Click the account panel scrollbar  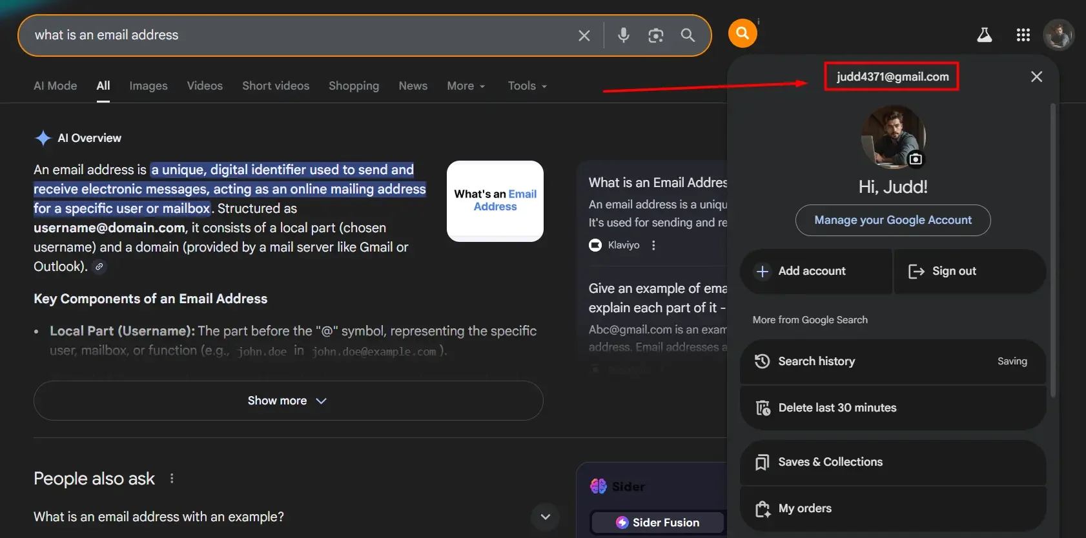click(1053, 250)
